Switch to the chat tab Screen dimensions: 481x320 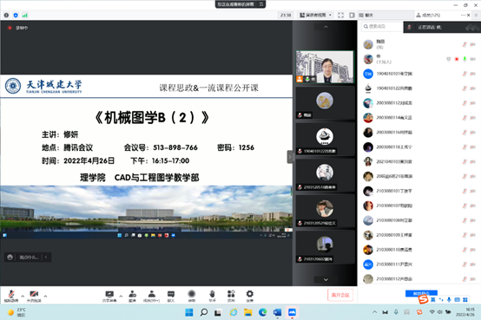[x=366, y=15]
